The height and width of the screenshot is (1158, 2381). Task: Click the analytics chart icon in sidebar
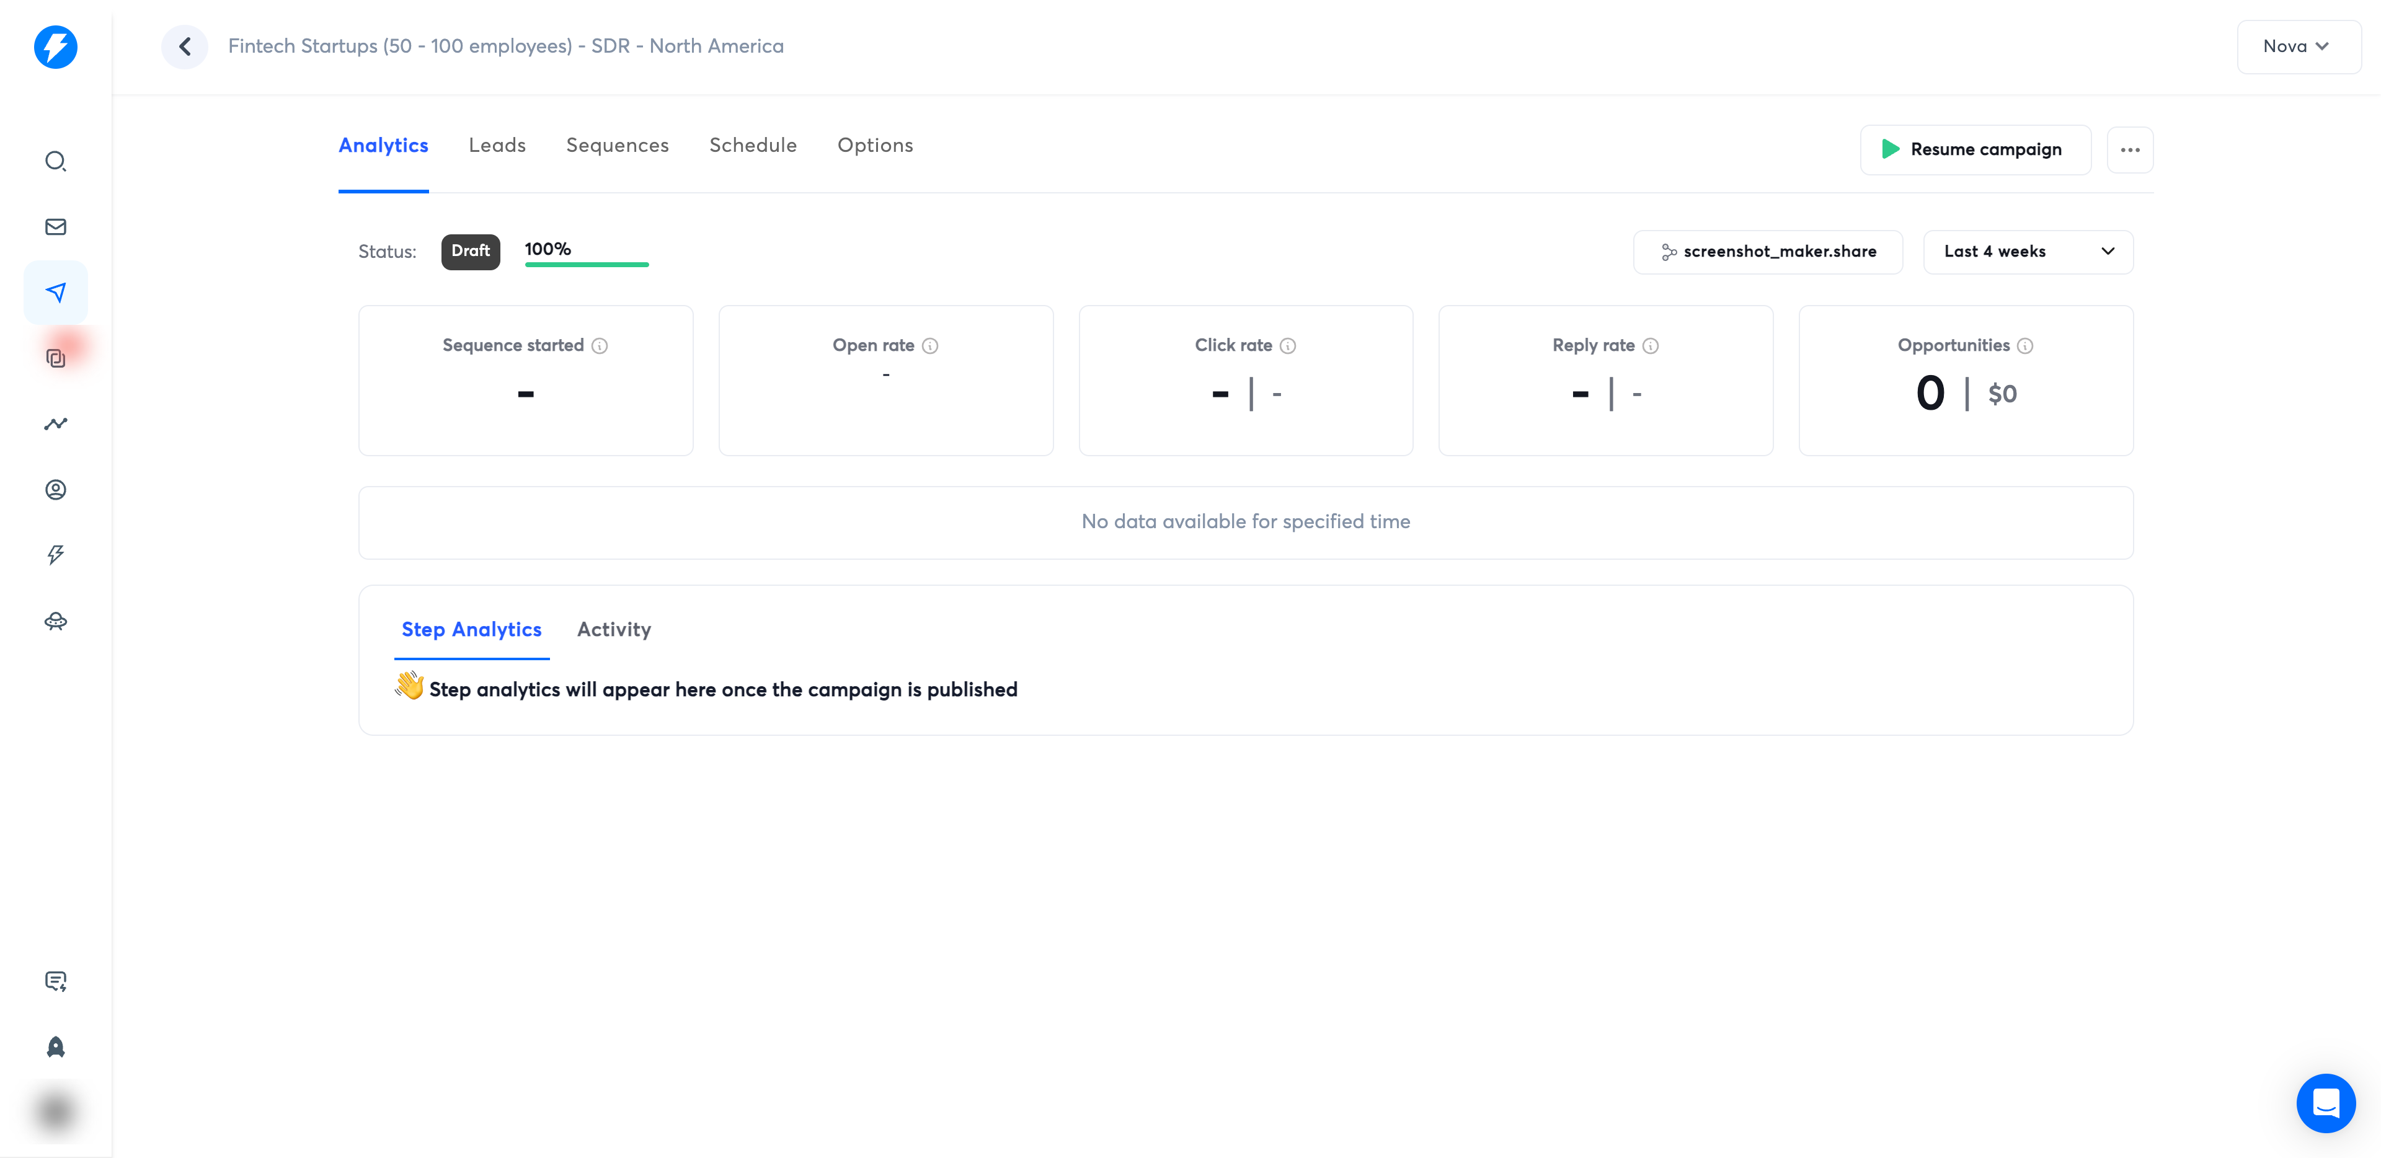coord(56,423)
